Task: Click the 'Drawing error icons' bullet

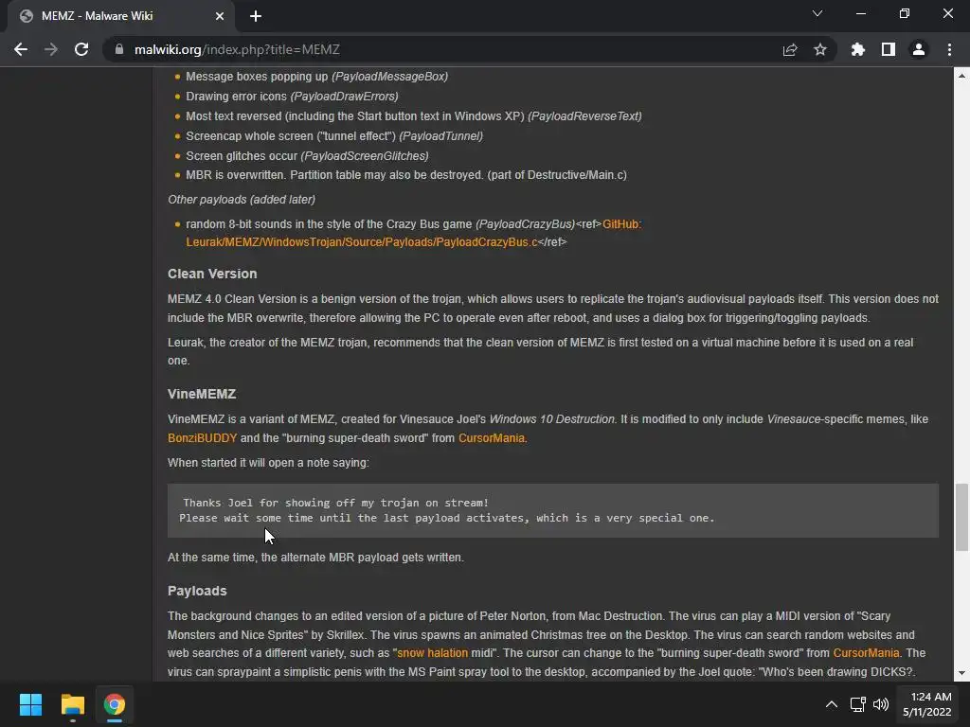Action: [292, 97]
